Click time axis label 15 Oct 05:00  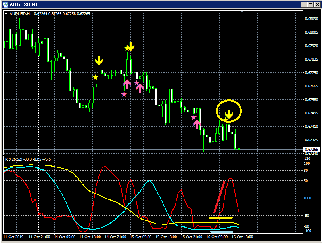(x=141, y=237)
